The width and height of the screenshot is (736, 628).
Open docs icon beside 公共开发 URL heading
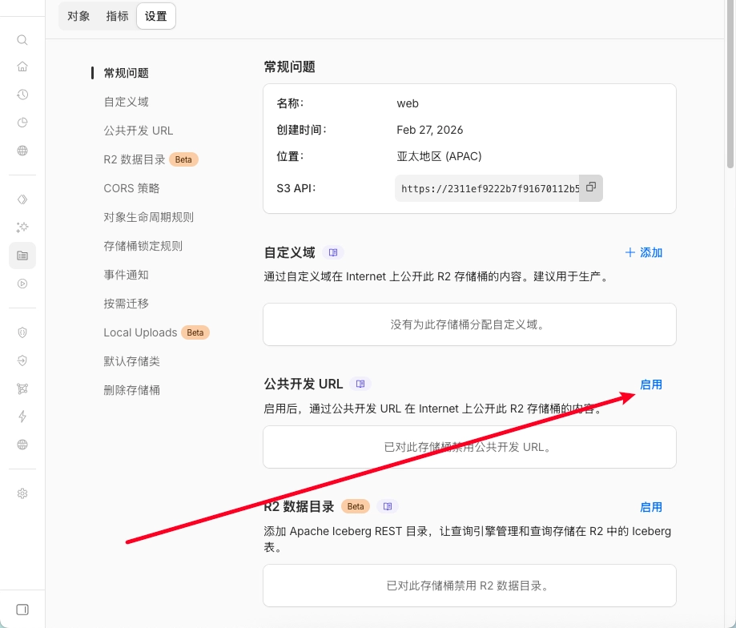click(x=360, y=384)
